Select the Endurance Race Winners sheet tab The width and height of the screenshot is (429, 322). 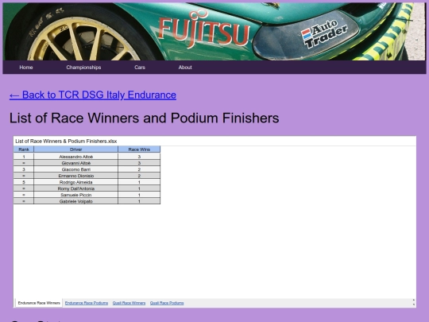point(39,303)
